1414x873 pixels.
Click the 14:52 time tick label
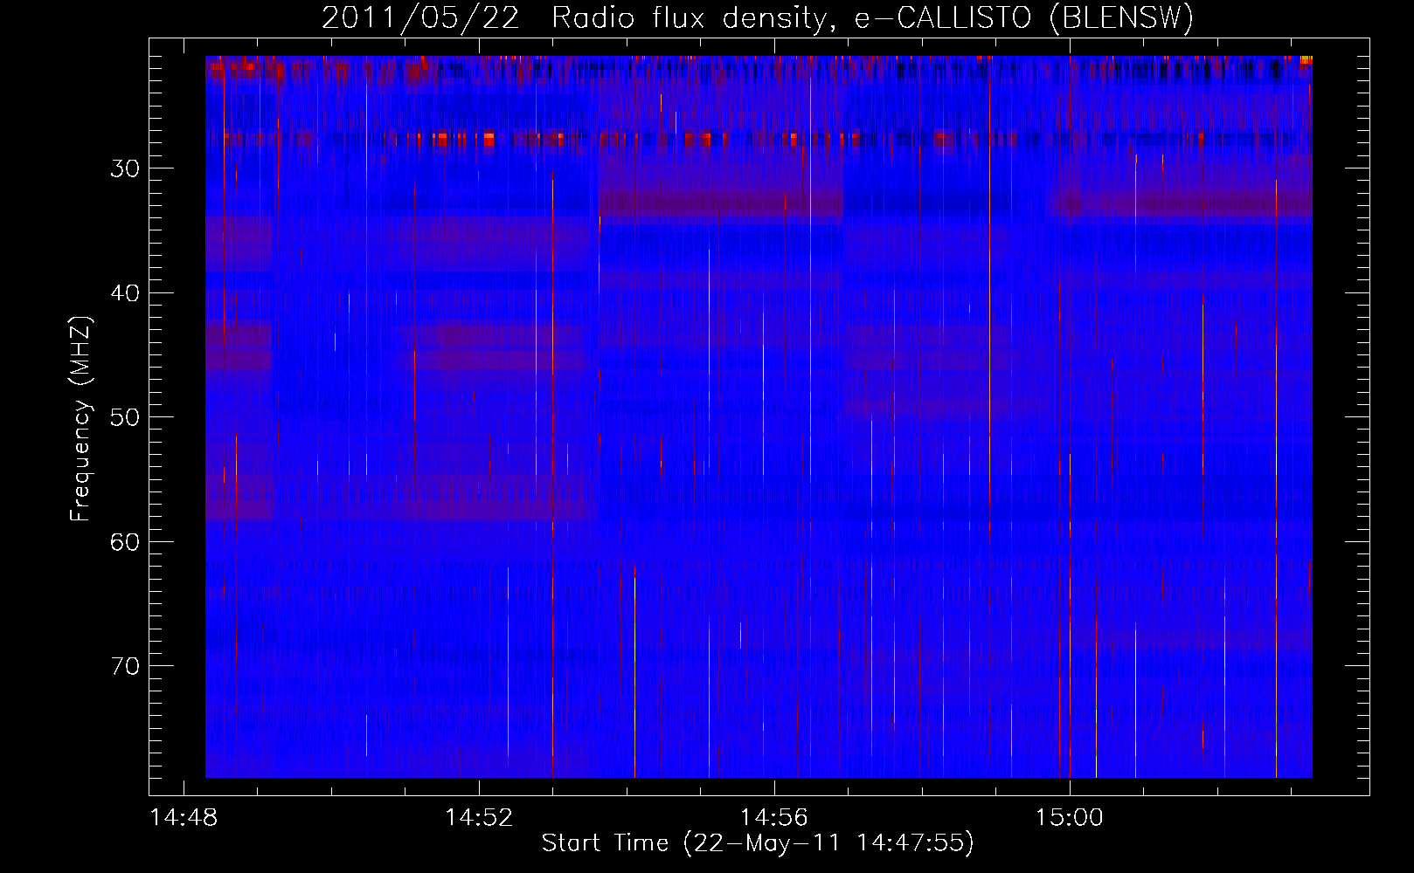479,818
